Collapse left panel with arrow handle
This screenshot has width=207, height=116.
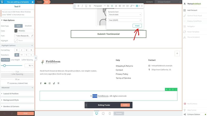pyautogui.click(x=36, y=58)
